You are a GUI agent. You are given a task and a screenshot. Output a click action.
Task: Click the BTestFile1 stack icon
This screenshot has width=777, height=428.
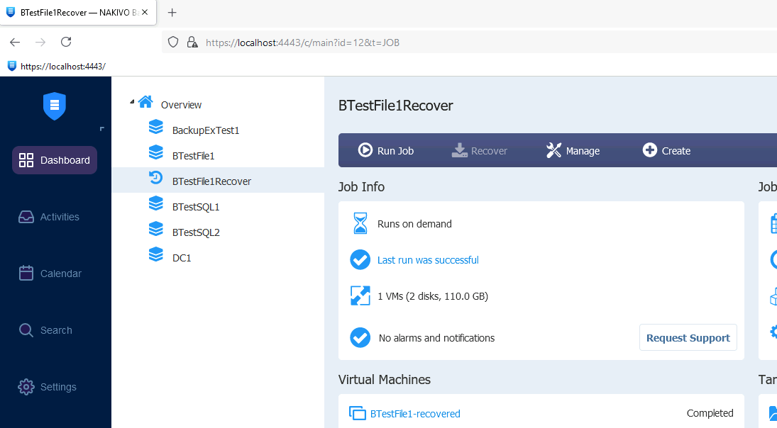156,152
